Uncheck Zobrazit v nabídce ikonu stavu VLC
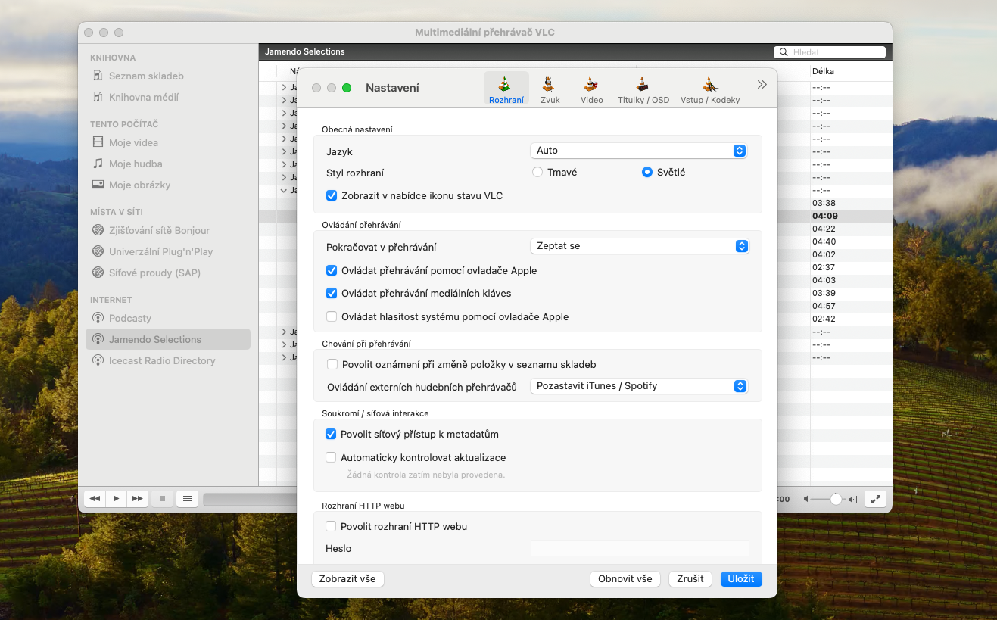The image size is (997, 620). click(x=332, y=195)
